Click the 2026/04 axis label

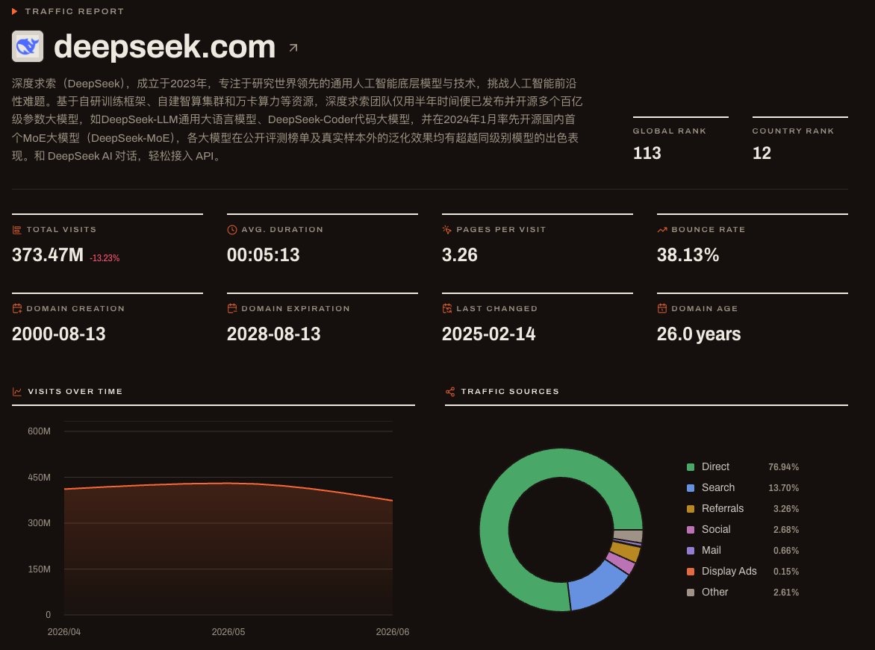tap(64, 632)
